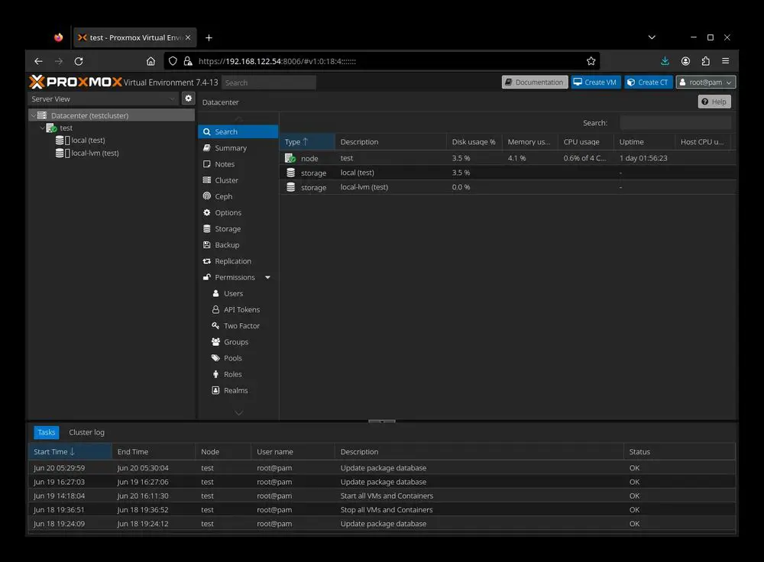Select the Summary menu item
764x562 pixels.
pyautogui.click(x=230, y=148)
